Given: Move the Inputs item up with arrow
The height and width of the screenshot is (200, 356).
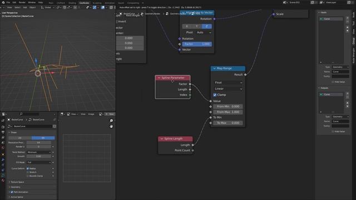Looking at the screenshot, I should pos(347,27).
